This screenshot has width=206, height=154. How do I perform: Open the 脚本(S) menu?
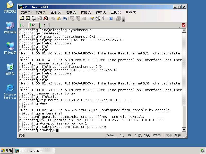(101, 12)
